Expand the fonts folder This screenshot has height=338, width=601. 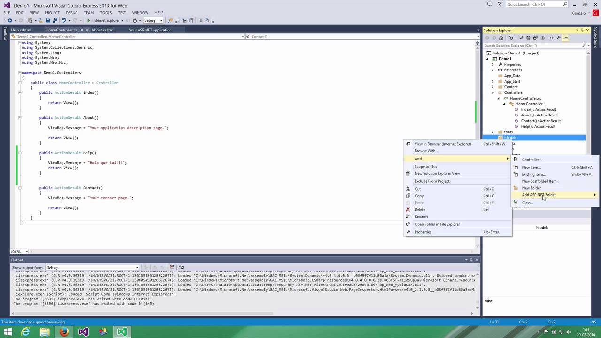pos(493,132)
